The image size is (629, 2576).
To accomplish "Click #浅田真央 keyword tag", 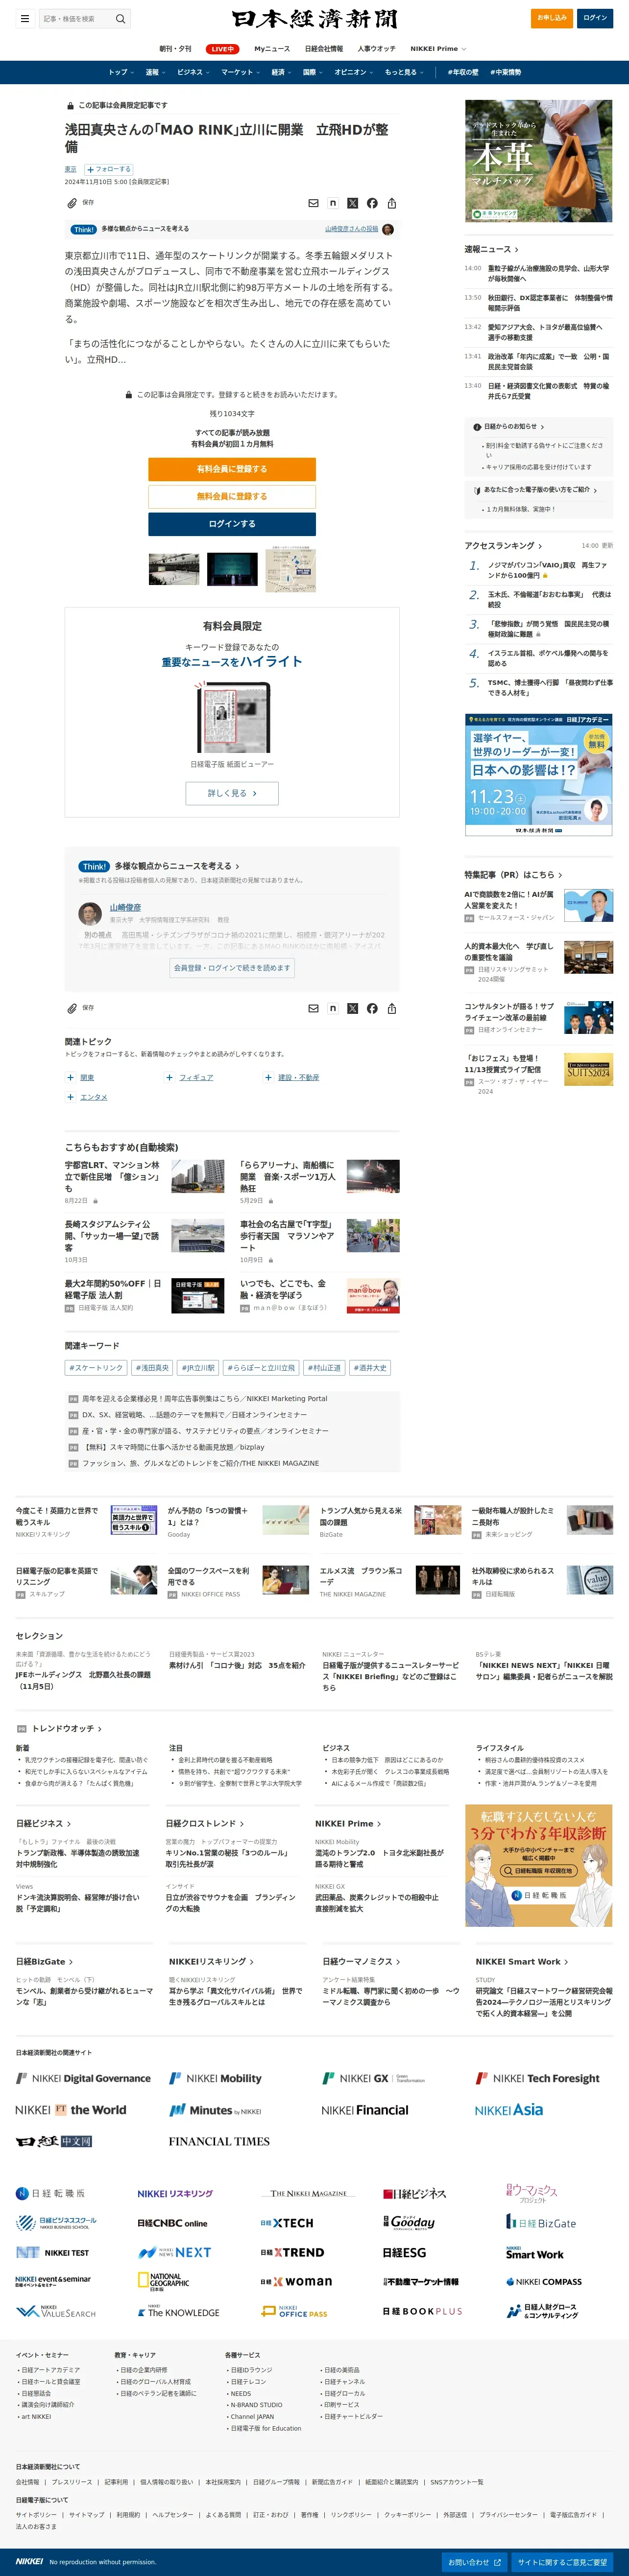I will click(x=152, y=1368).
